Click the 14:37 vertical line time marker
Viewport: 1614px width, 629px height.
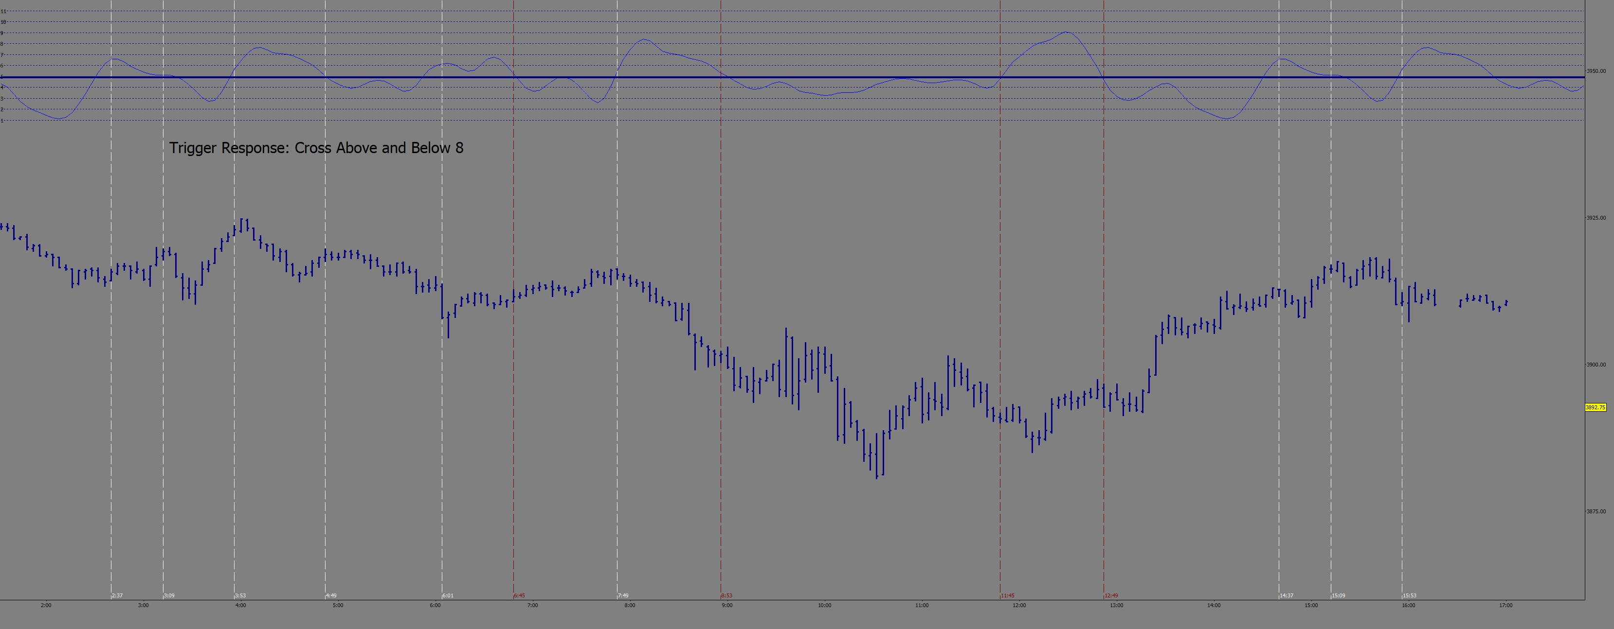click(1287, 596)
